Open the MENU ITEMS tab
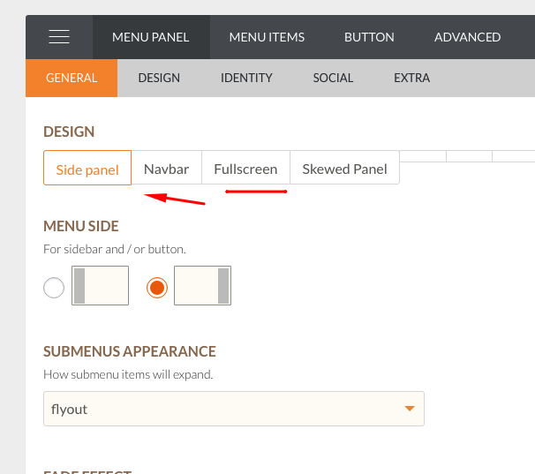This screenshot has height=474, width=535. tap(267, 37)
